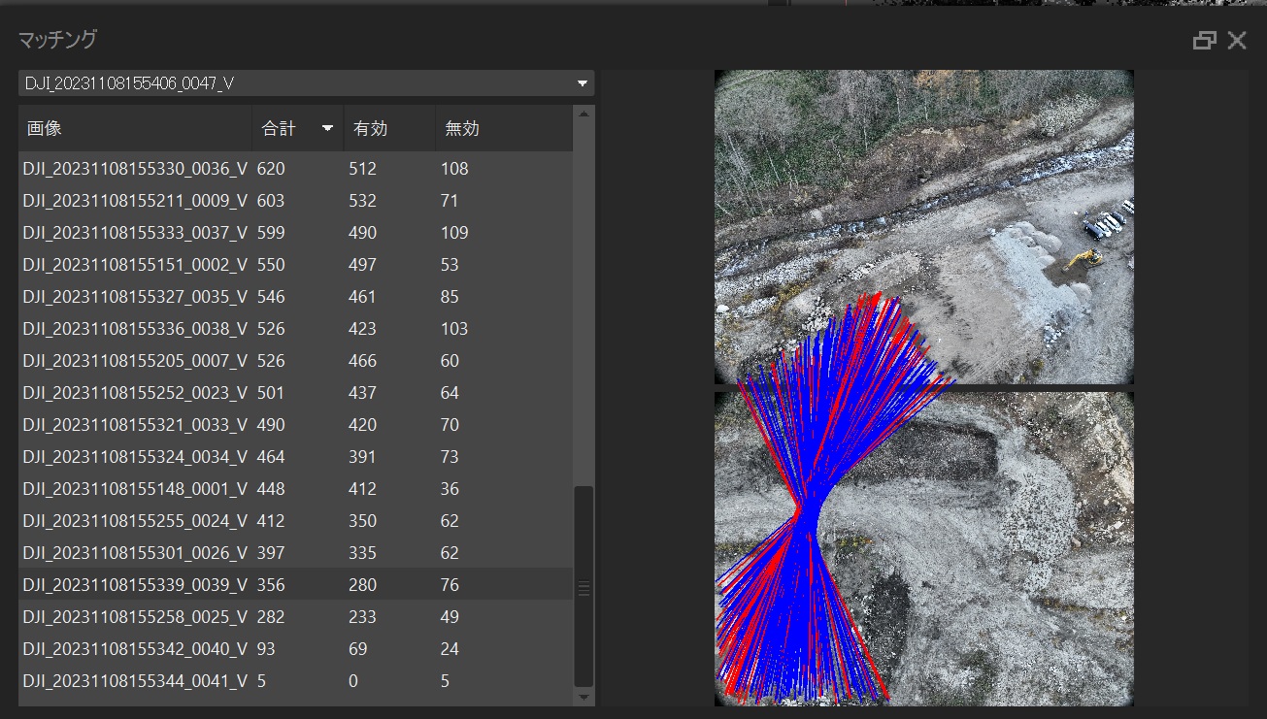
Task: Click the 合計 column sort arrow
Action: [327, 128]
